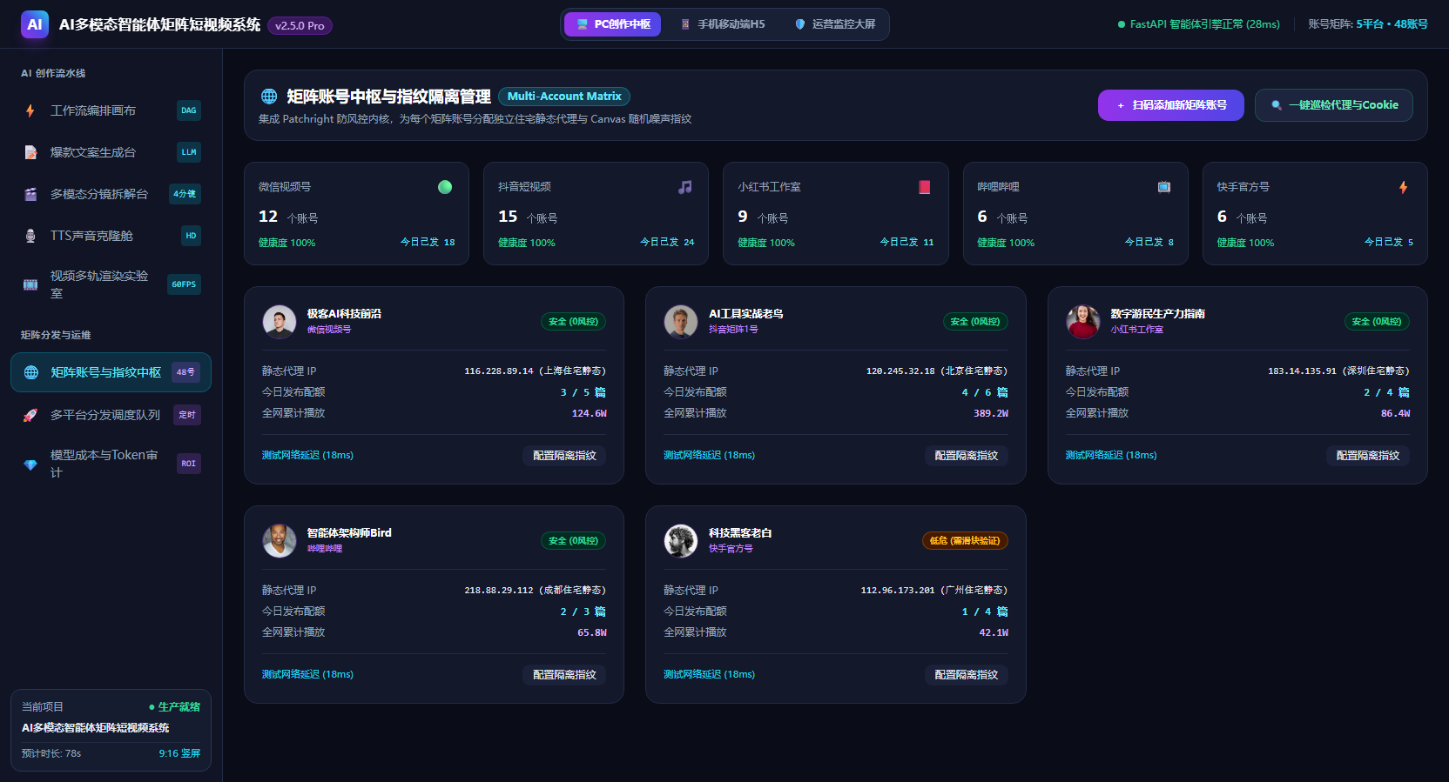Click 扫码添加新矩阵账号 button
Viewport: 1449px width, 782px height.
[x=1171, y=105]
